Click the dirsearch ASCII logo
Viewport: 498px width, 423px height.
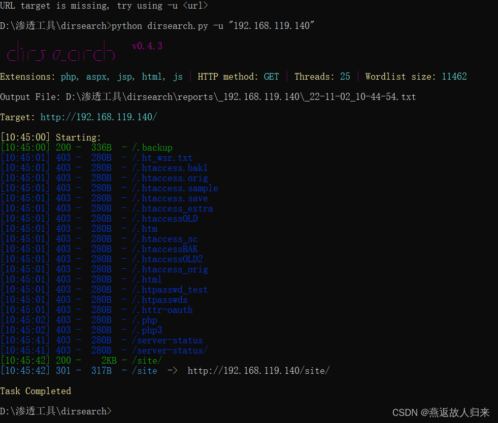click(60, 51)
